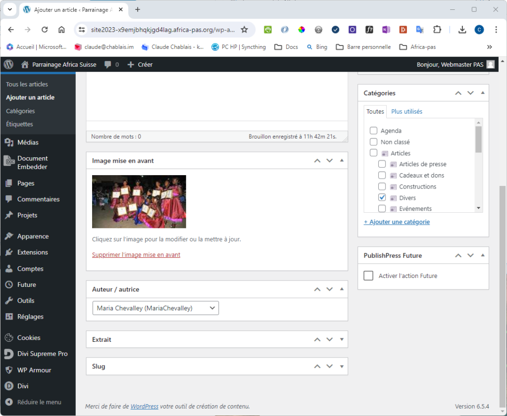Open the Document Embedder menu
Image resolution: width=507 pixels, height=416 pixels.
click(32, 163)
